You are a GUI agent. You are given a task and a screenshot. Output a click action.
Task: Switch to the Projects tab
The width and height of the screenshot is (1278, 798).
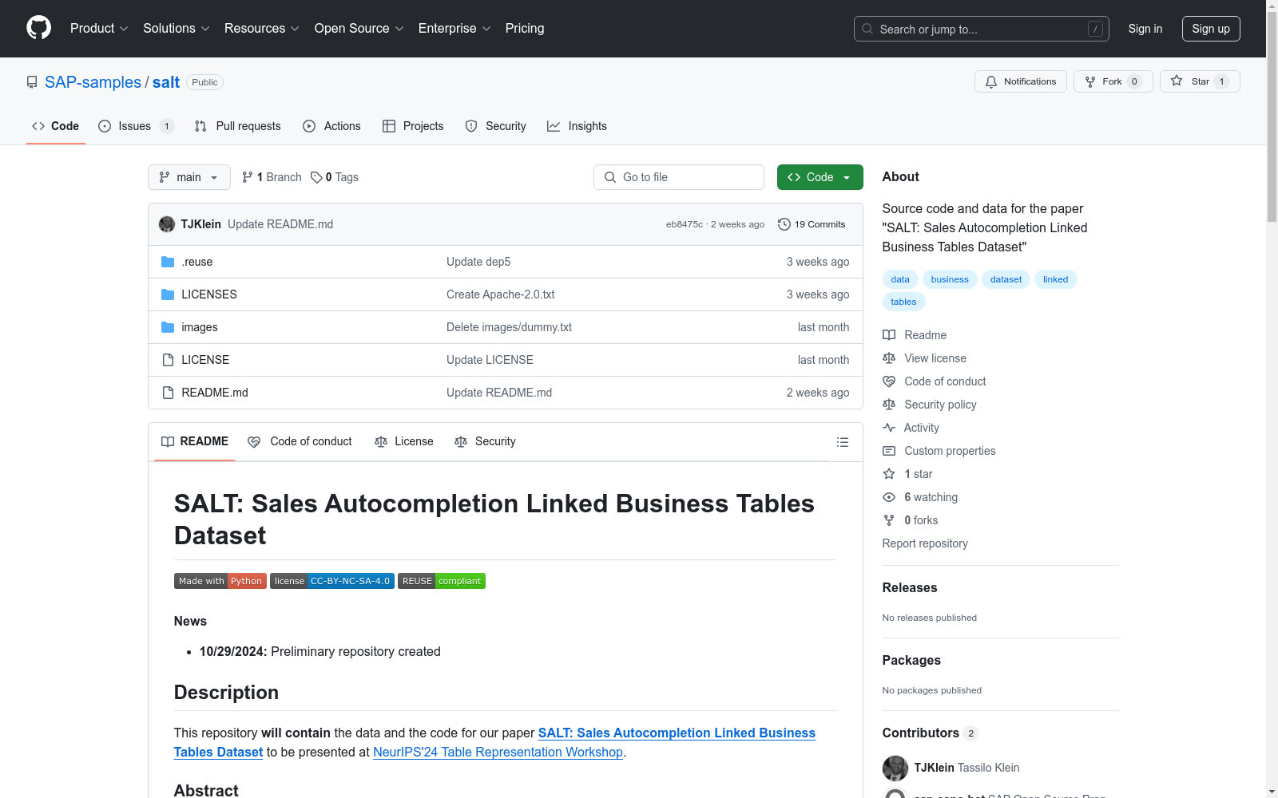pyautogui.click(x=413, y=126)
